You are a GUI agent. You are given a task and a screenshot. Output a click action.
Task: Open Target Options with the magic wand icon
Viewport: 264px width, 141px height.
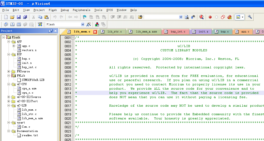(89, 24)
